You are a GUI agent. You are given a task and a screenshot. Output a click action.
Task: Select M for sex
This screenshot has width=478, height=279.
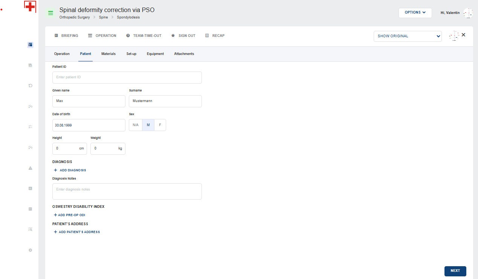(148, 125)
